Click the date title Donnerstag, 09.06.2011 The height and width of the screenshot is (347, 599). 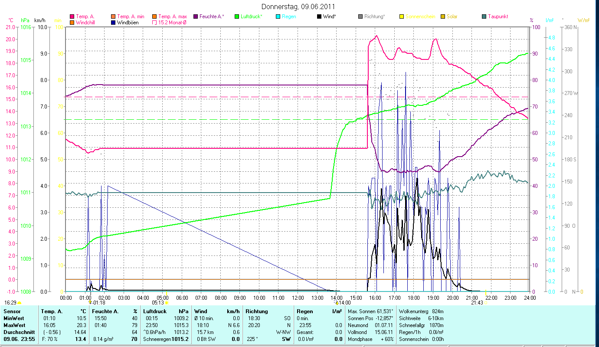click(299, 7)
